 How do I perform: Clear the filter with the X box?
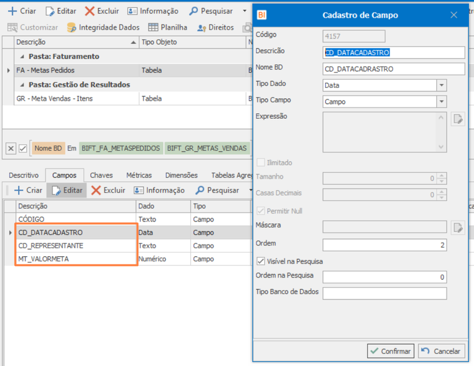click(x=11, y=148)
